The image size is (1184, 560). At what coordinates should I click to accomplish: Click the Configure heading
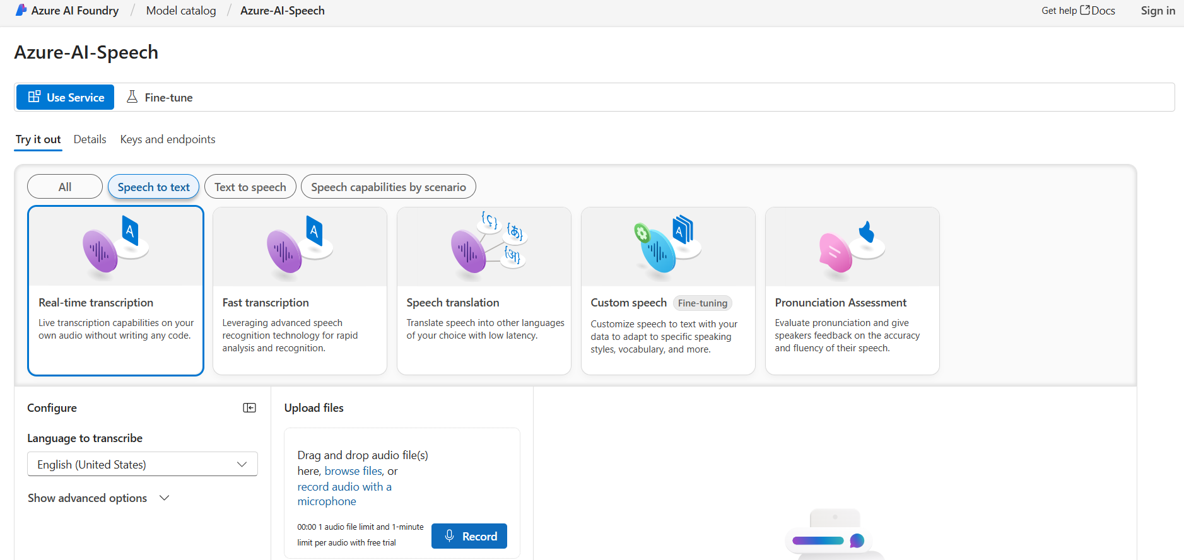click(x=52, y=408)
